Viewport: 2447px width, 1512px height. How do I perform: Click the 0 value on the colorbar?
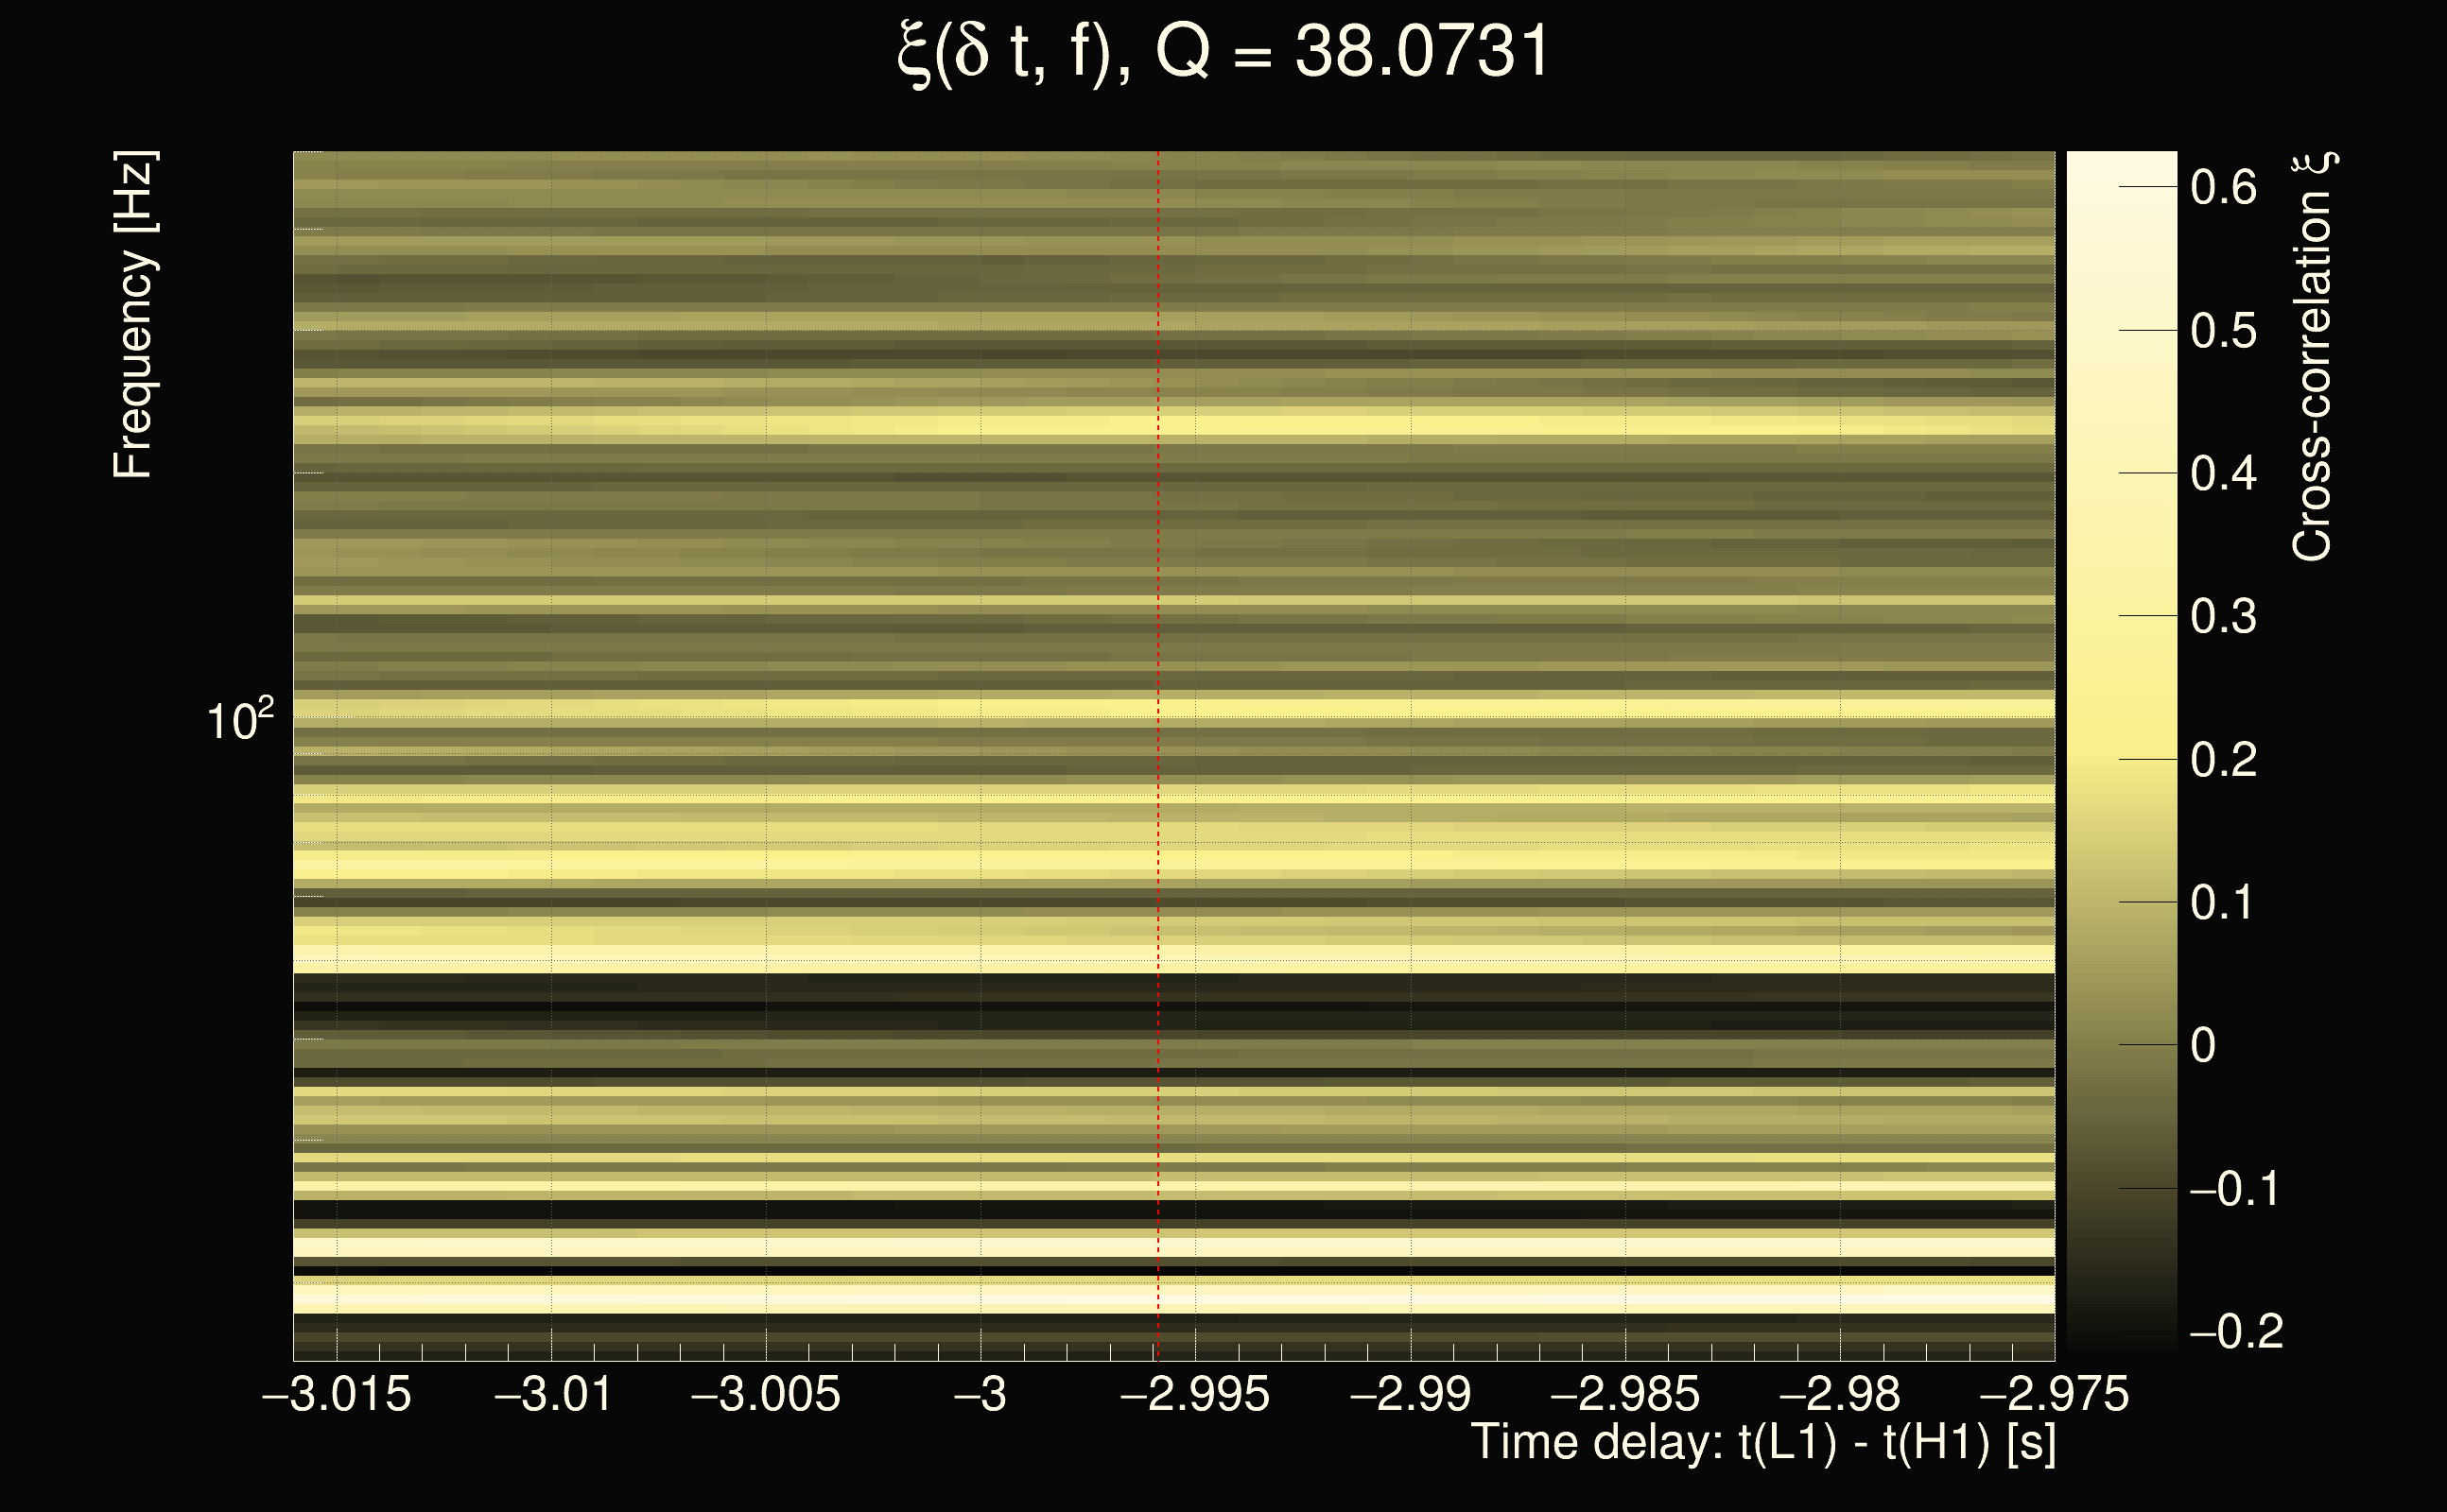point(2203,1046)
